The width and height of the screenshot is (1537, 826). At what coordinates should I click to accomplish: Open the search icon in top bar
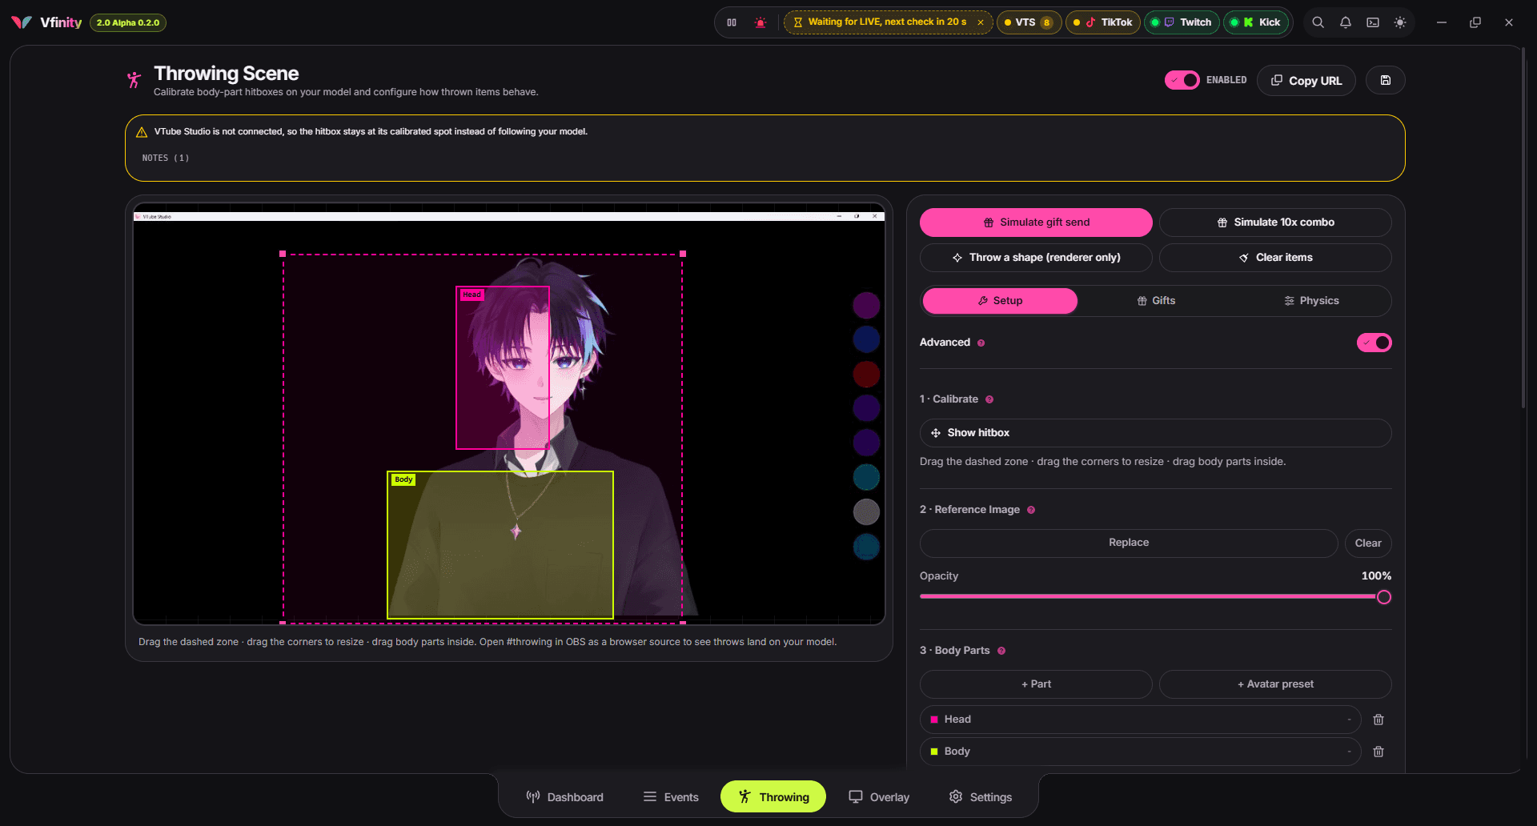click(1318, 22)
